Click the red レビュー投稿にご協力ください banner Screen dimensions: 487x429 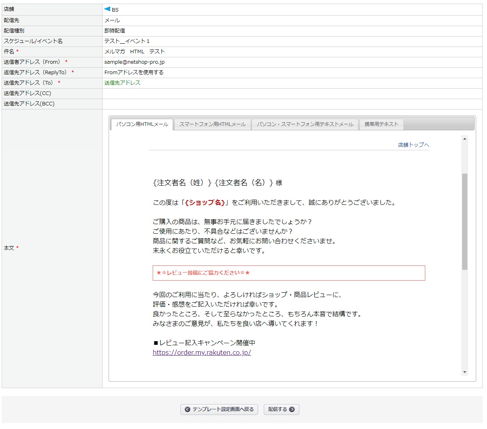(x=289, y=273)
